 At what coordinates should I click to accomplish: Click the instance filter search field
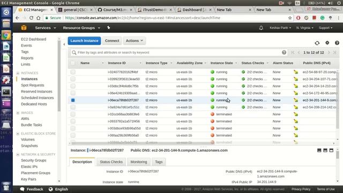point(178,53)
